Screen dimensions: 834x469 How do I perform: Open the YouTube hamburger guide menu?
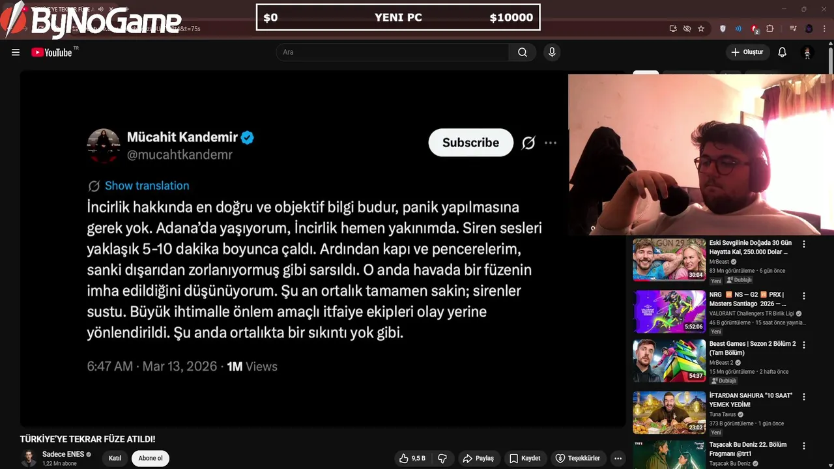(16, 52)
